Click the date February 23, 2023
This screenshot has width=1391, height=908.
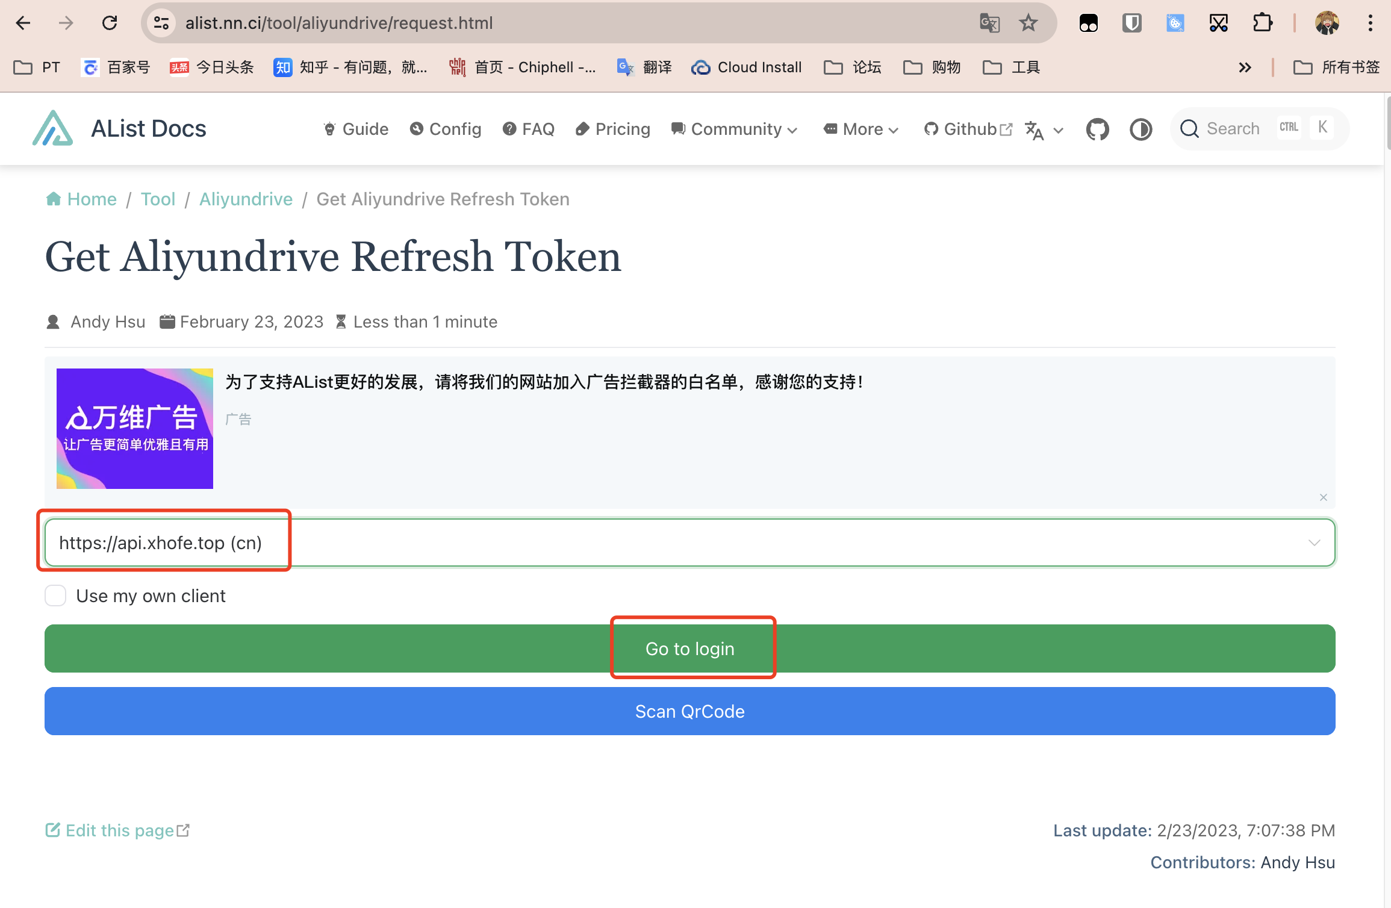click(x=252, y=322)
